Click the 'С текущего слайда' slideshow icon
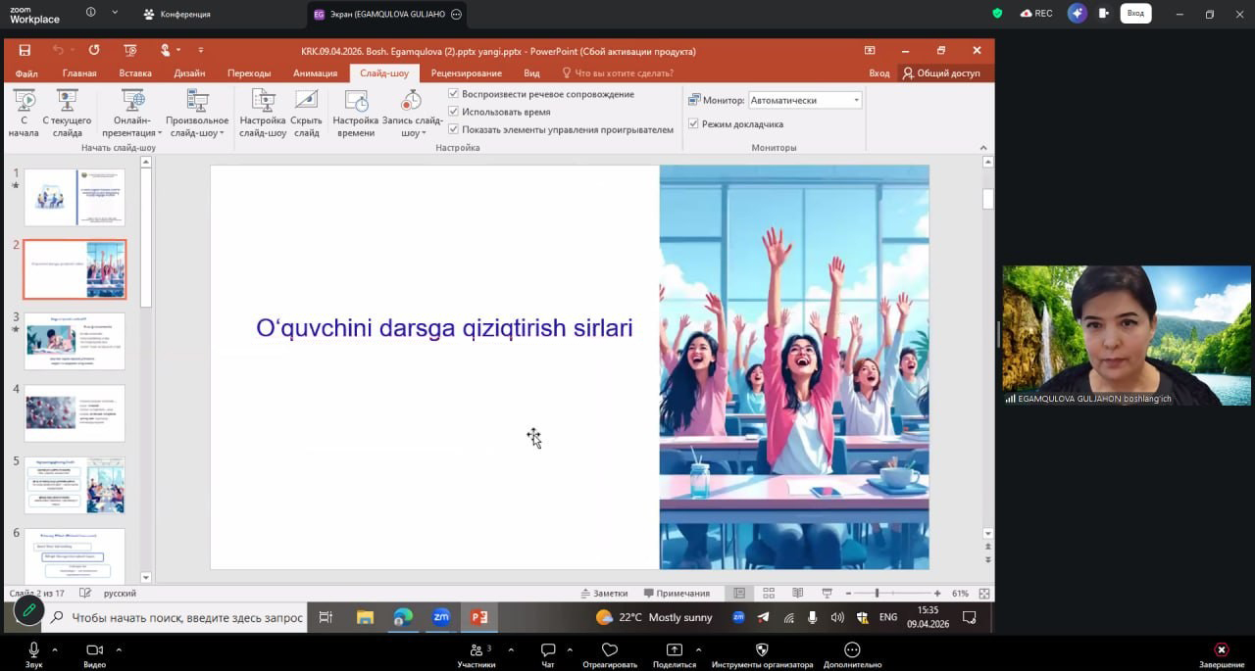Screen dimensions: 1255x671 pyautogui.click(x=67, y=101)
